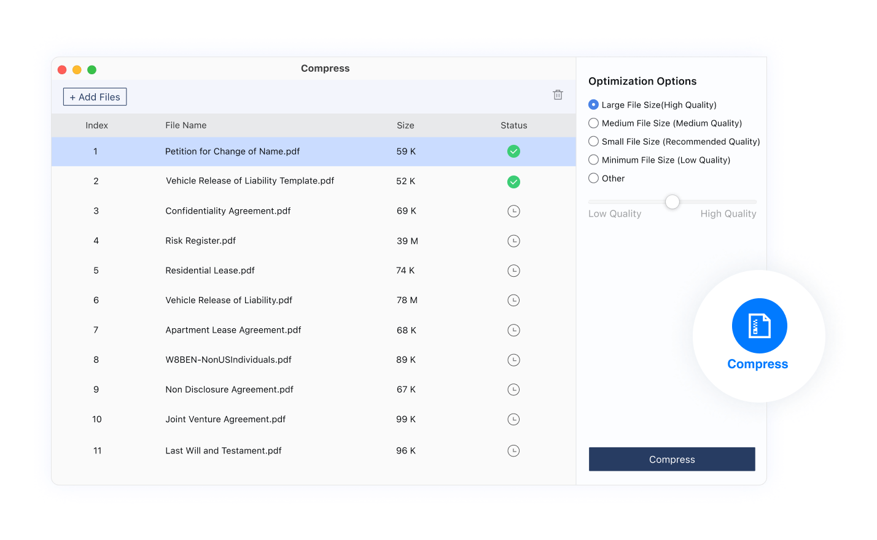Click pending clock icon for Residential Lease

[x=513, y=271]
